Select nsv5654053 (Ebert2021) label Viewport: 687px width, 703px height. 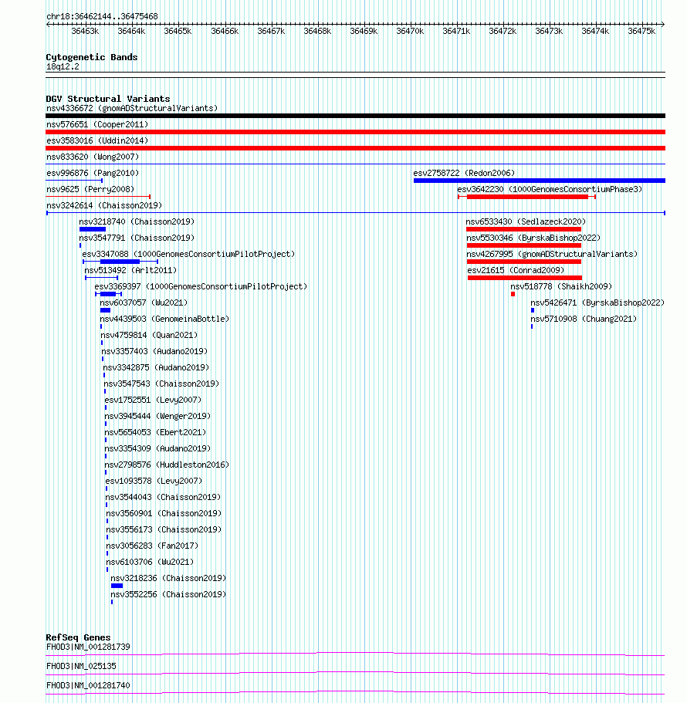(x=155, y=432)
